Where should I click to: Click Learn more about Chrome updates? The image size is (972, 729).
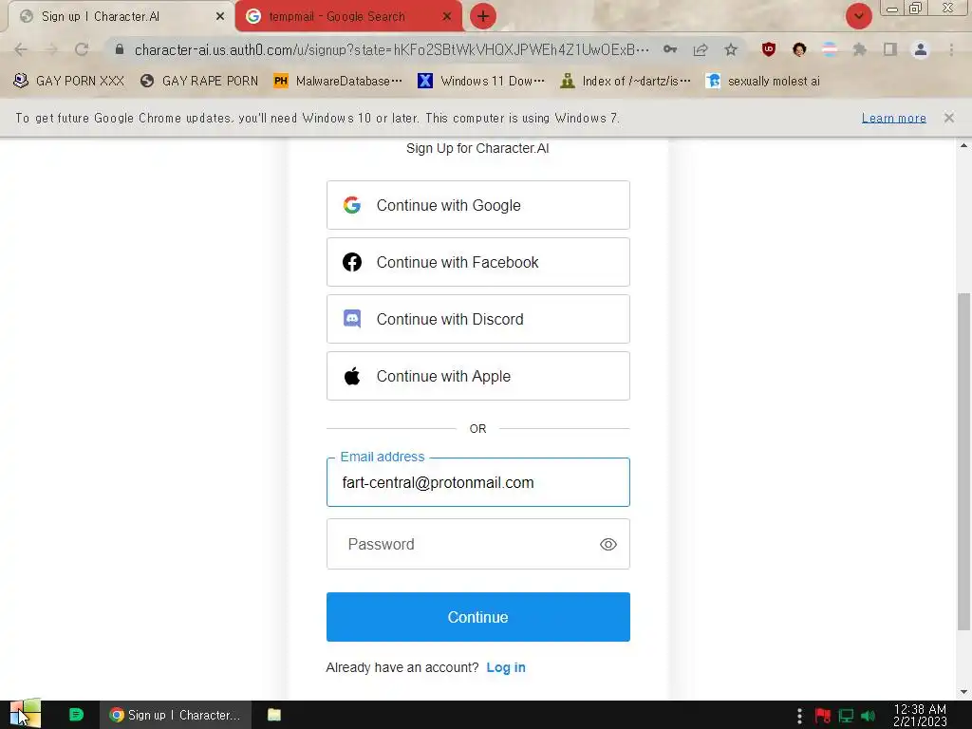click(x=894, y=118)
